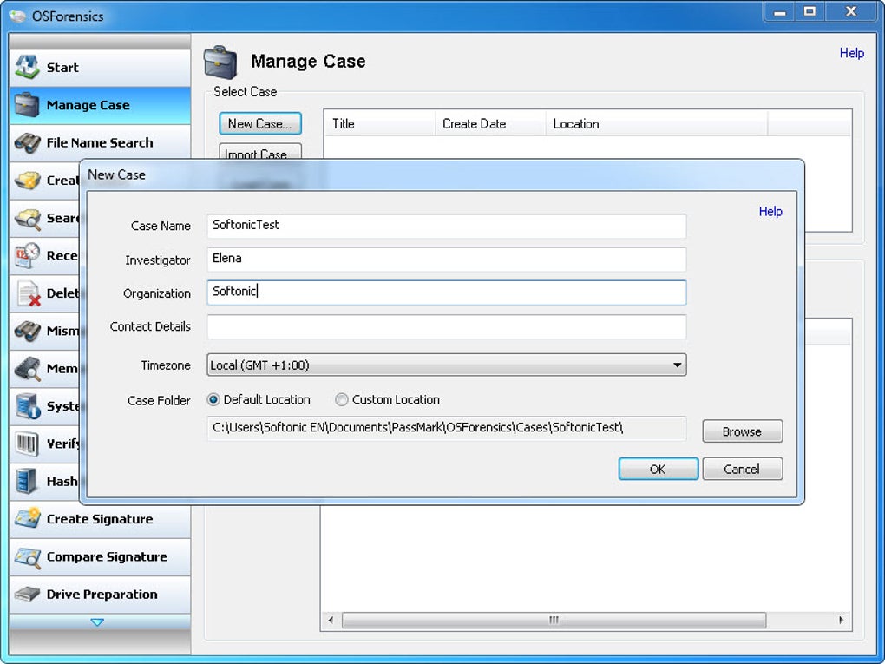885x664 pixels.
Task: Open Start section label in sidebar
Action: point(62,67)
